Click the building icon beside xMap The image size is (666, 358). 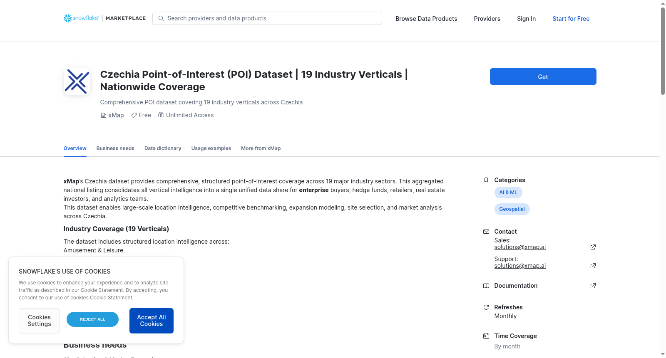pyautogui.click(x=103, y=115)
